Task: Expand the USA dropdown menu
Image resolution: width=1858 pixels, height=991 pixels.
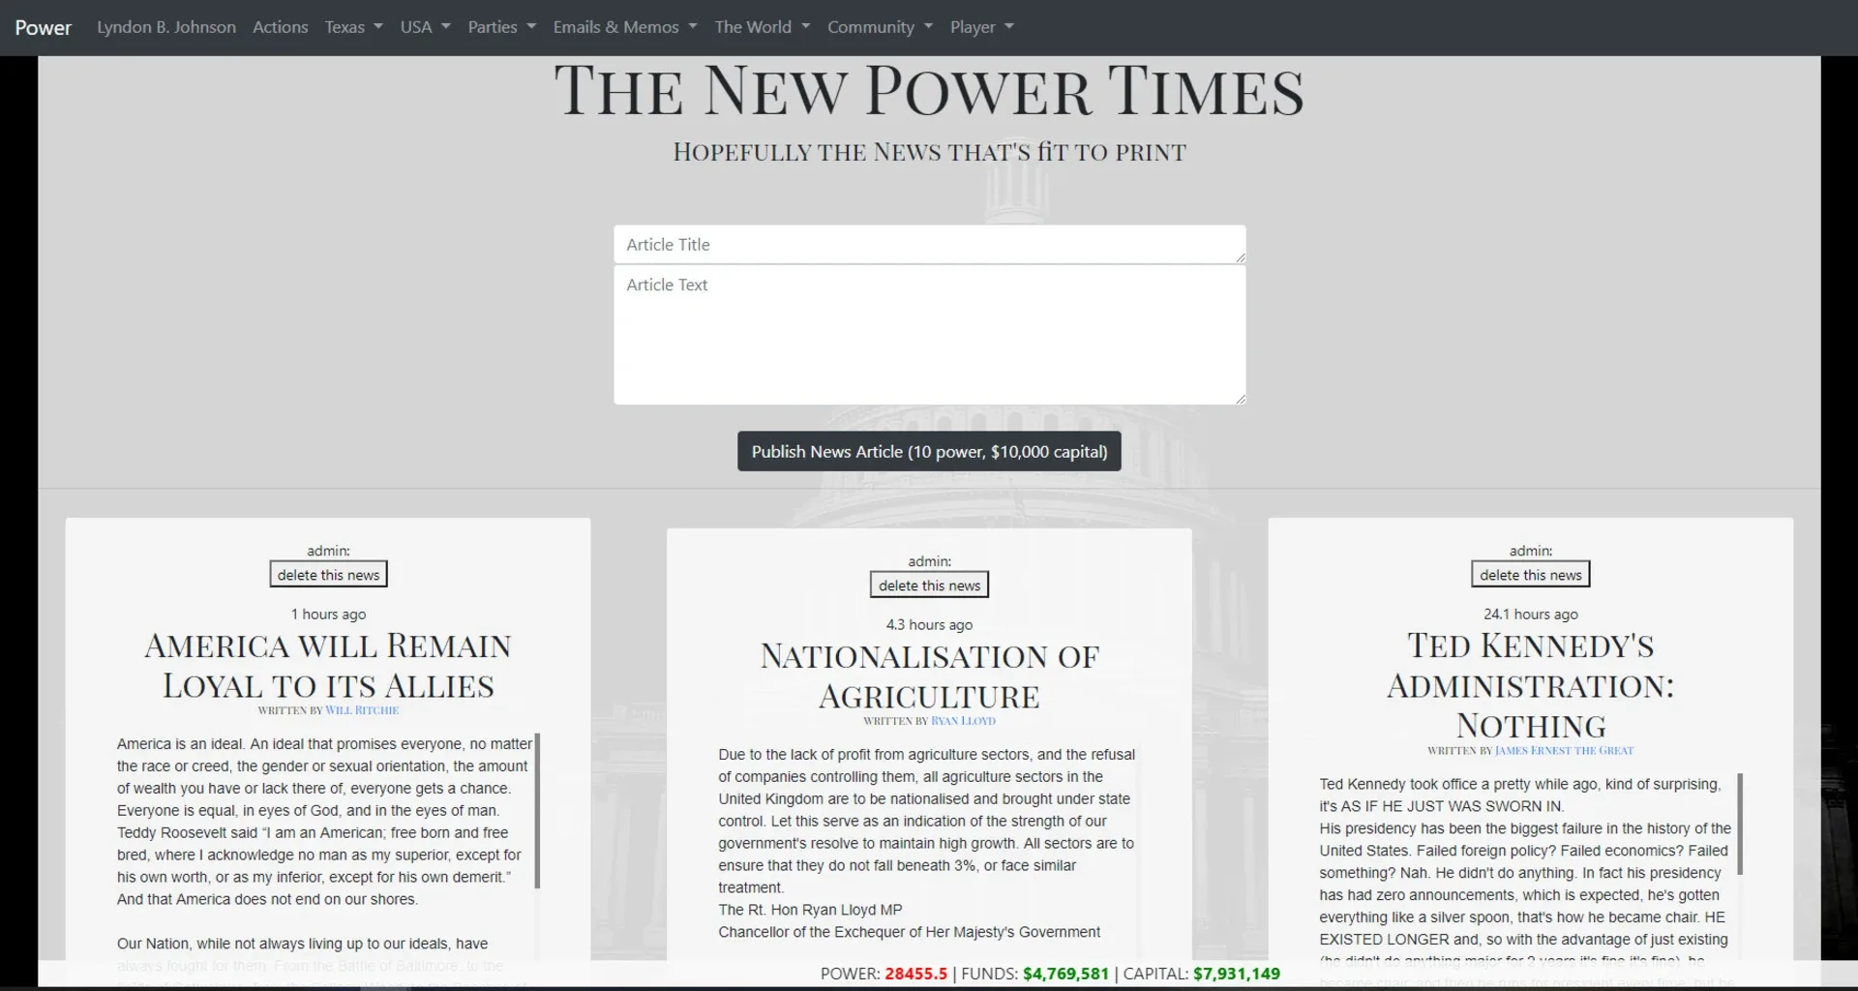Action: 425,27
